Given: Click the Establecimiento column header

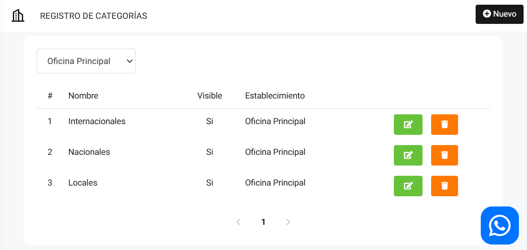Looking at the screenshot, I should (x=275, y=96).
